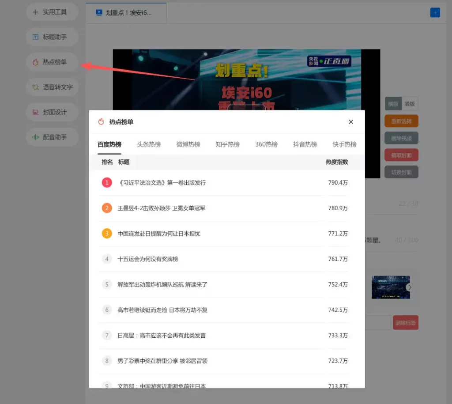This screenshot has width=452, height=404.
Task: Close the 热点榜单 dialog
Action: 351,122
